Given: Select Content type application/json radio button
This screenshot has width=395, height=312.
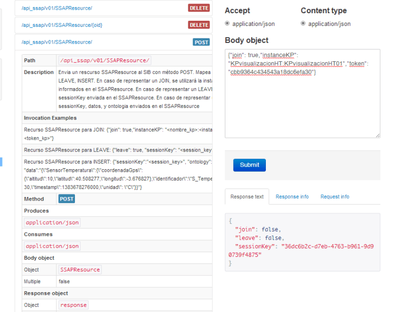Looking at the screenshot, I should [x=303, y=23].
